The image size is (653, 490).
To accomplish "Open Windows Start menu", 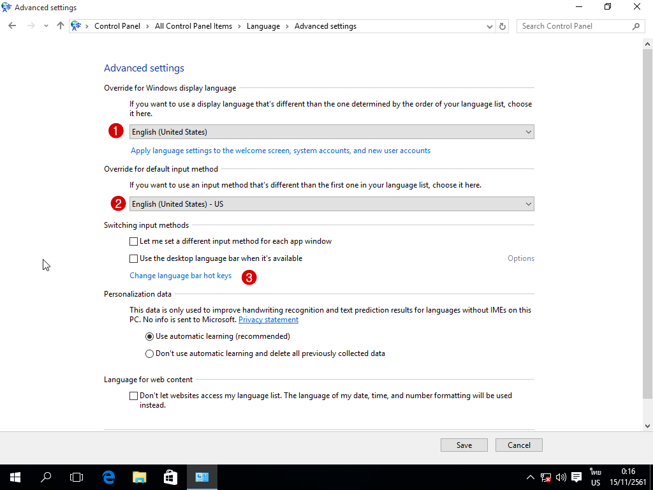I will point(15,477).
